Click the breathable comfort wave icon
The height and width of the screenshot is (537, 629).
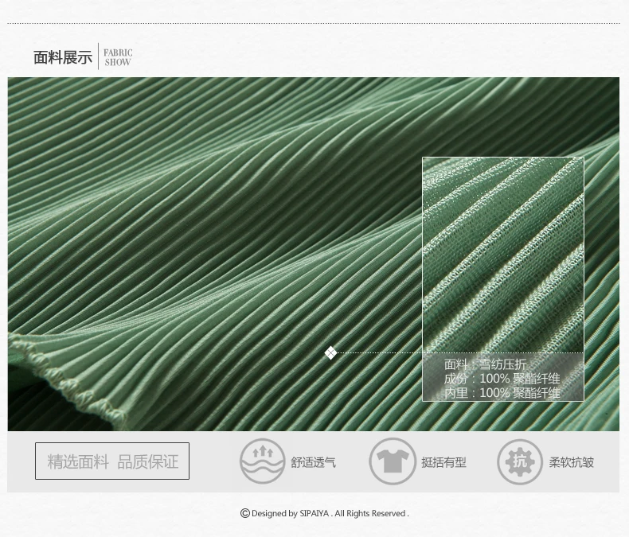point(263,461)
